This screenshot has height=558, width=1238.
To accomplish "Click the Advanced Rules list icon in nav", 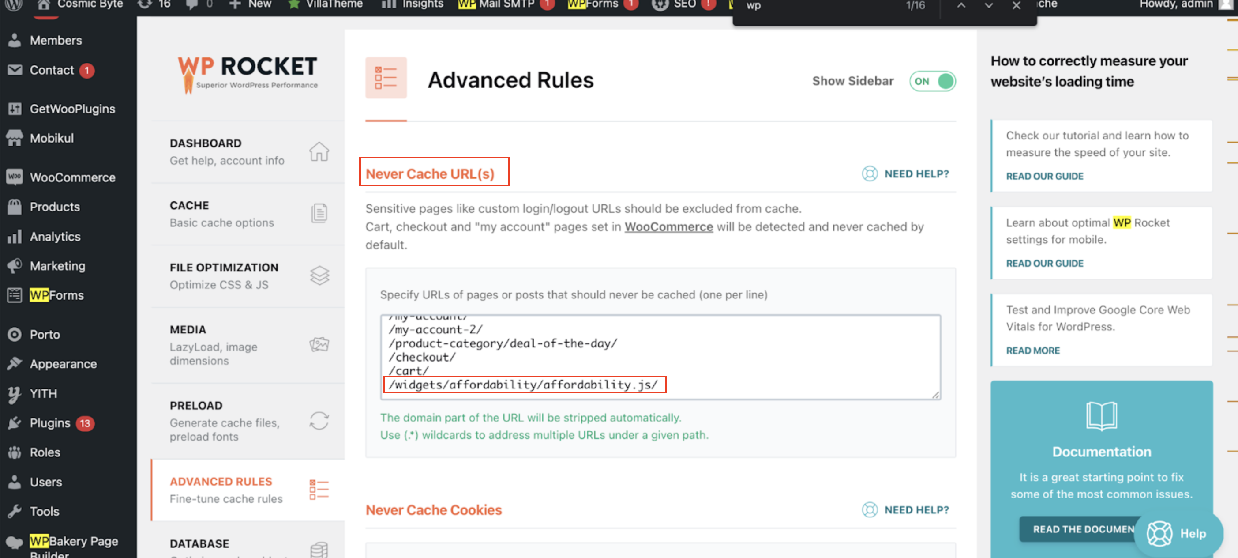I will 319,489.
